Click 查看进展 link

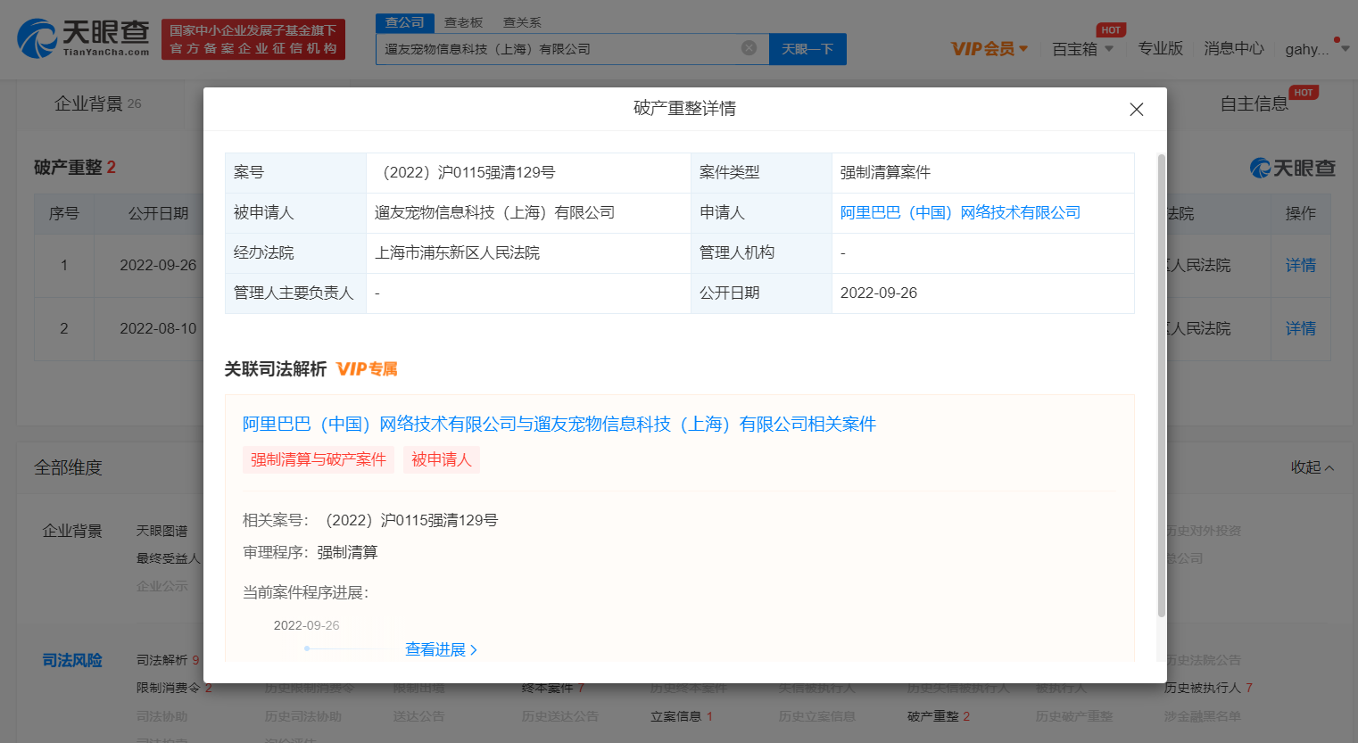(x=442, y=649)
